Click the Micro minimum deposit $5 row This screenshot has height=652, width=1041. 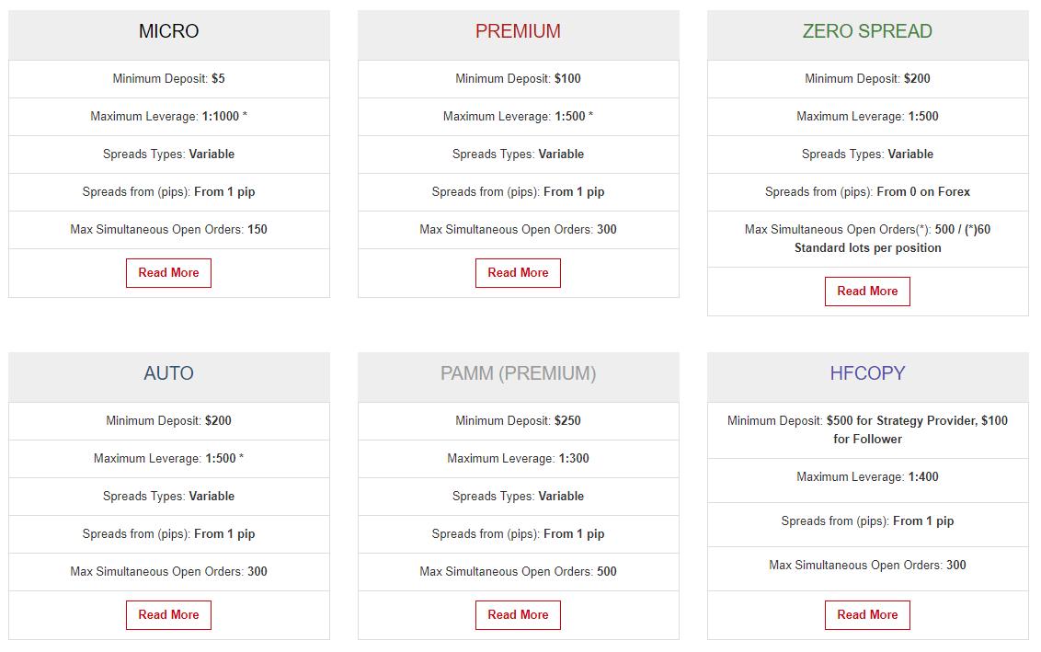click(168, 79)
